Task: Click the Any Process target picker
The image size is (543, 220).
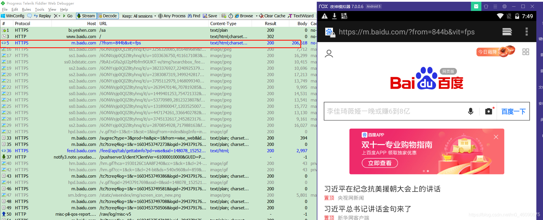Action: coord(172,16)
